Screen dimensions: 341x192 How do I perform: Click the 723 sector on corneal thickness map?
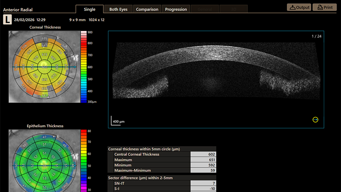tap(25, 87)
